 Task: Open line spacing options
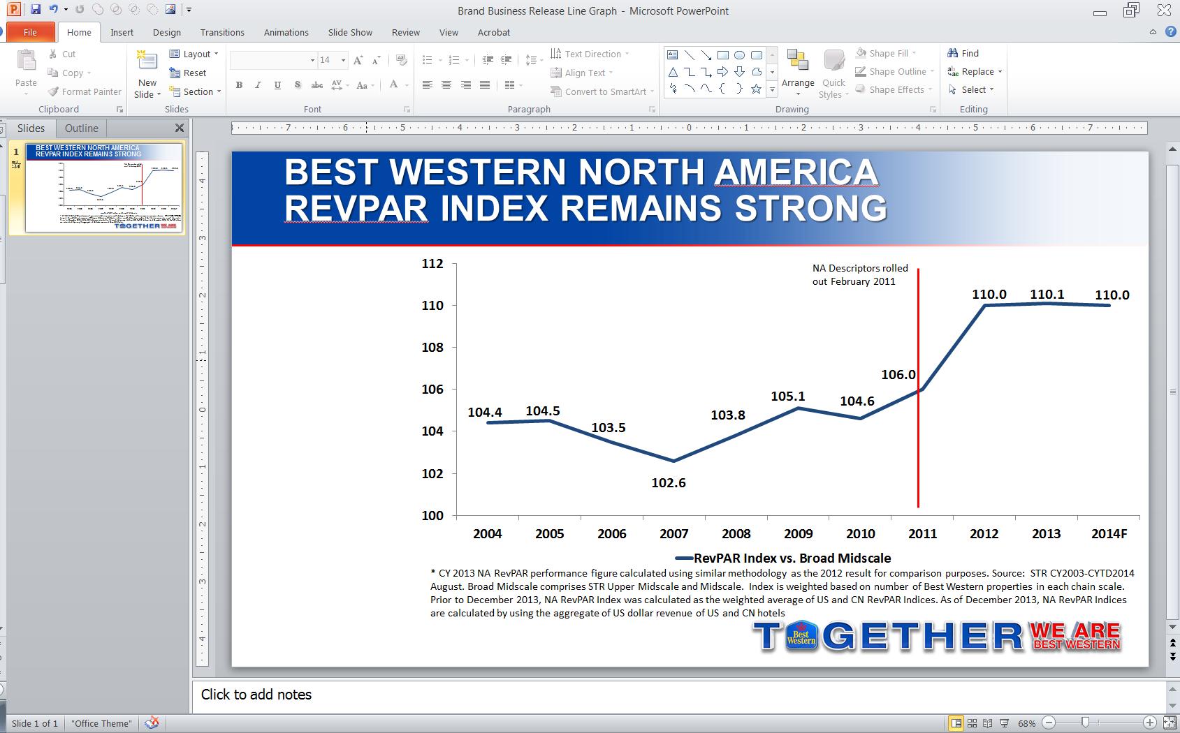click(532, 60)
